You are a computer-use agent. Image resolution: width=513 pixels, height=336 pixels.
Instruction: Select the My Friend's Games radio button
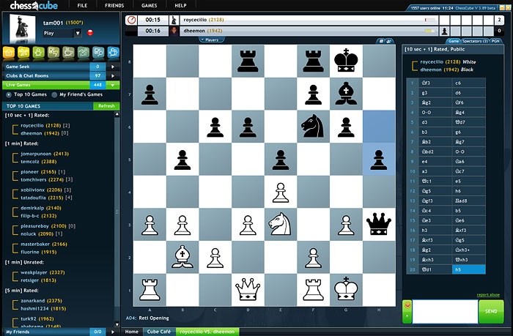coord(54,94)
